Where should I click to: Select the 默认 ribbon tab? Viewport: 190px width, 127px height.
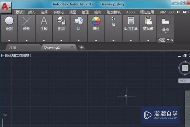click(19, 12)
